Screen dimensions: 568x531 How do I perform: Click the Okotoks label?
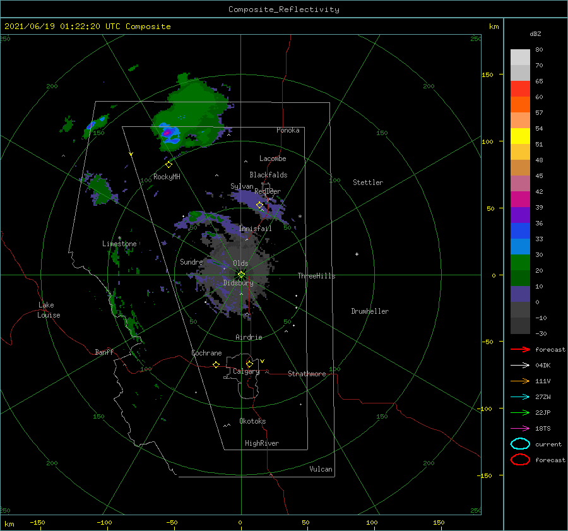(252, 421)
